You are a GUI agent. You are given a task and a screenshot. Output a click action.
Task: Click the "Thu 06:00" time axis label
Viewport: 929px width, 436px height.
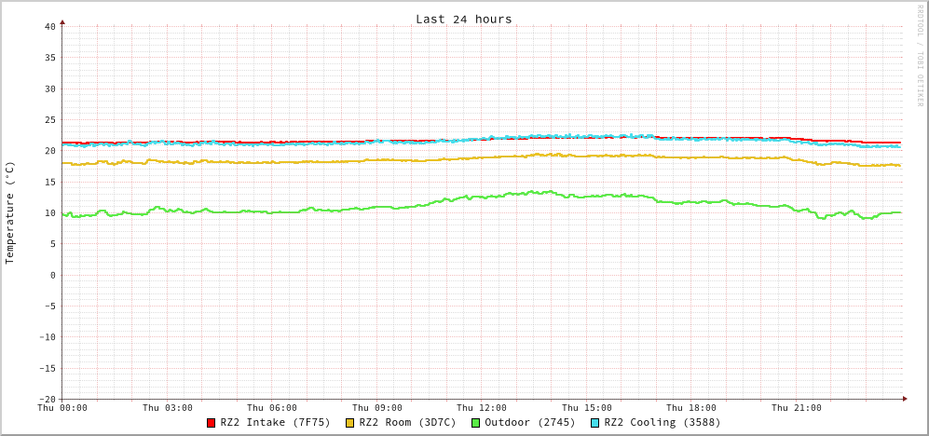pos(272,408)
